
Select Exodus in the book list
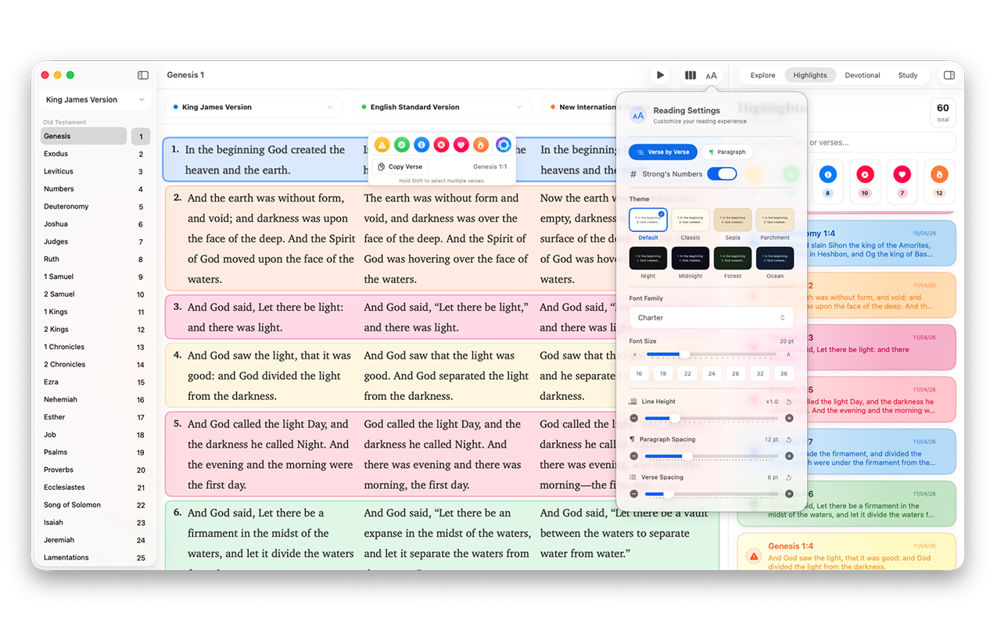pyautogui.click(x=84, y=154)
